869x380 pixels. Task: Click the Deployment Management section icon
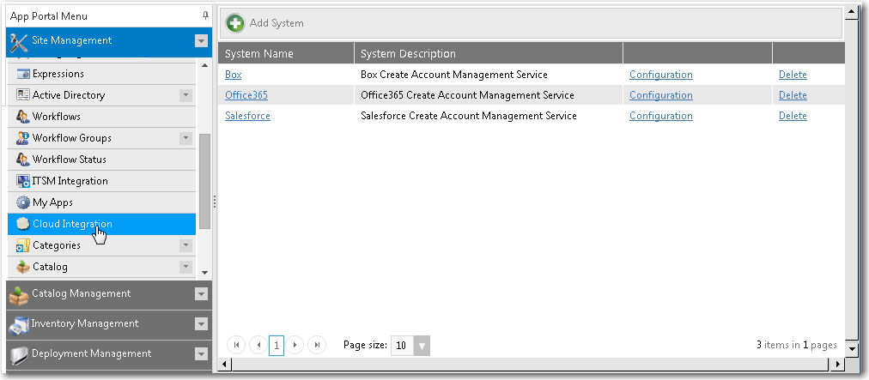19,353
